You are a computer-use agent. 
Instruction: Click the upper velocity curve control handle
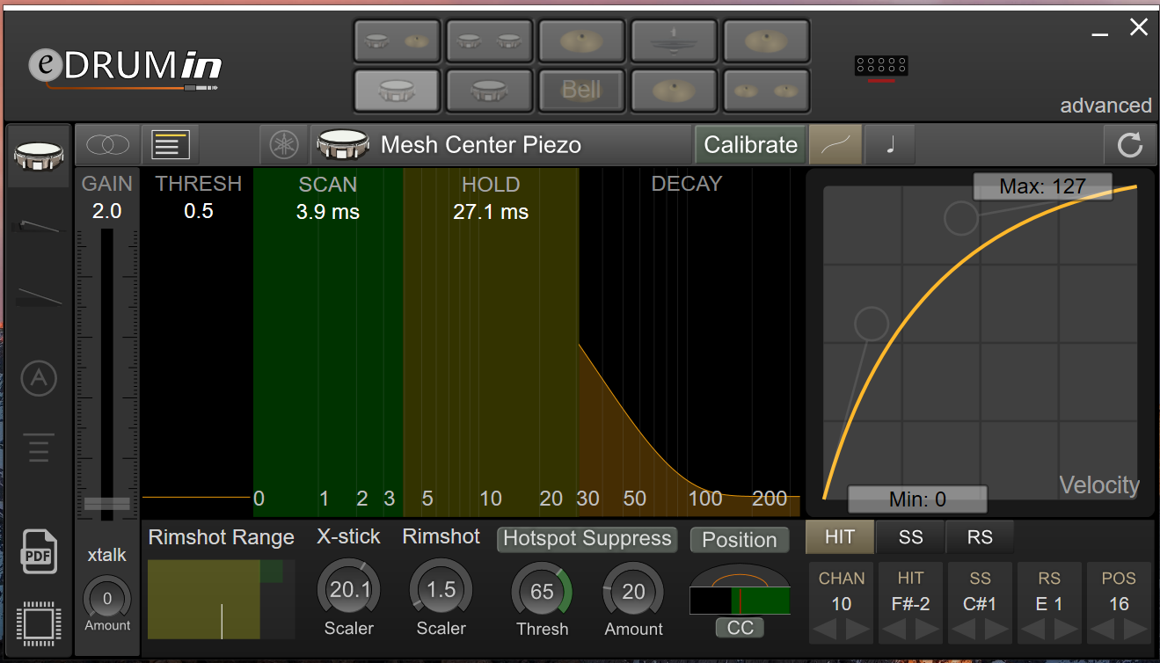[961, 217]
